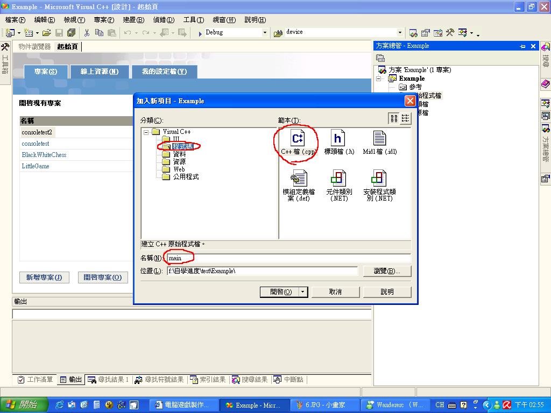Click the Open File toolbar icon
551x413 pixels.
coord(46,33)
